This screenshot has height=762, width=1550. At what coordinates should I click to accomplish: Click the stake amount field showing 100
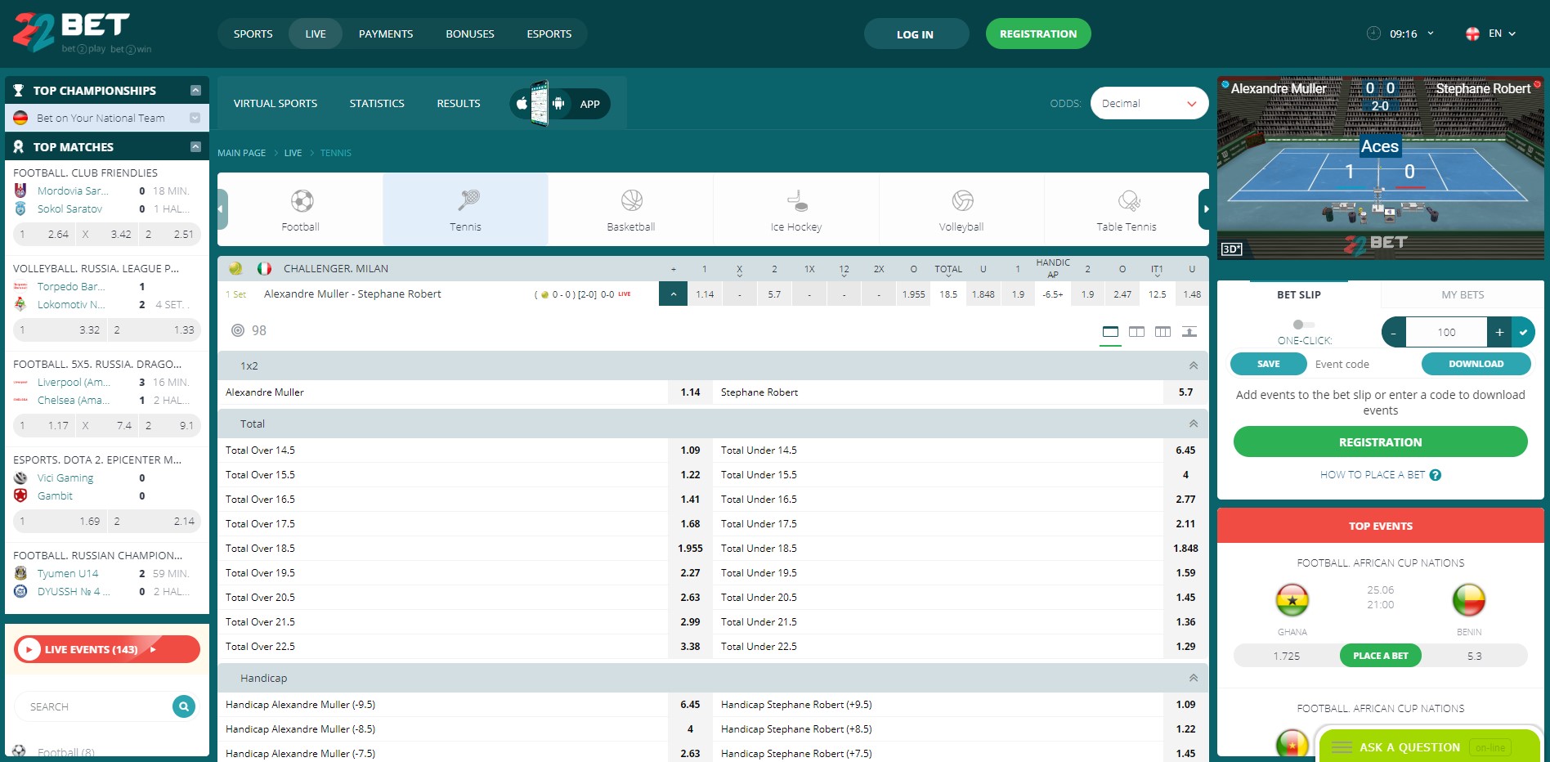click(1447, 332)
